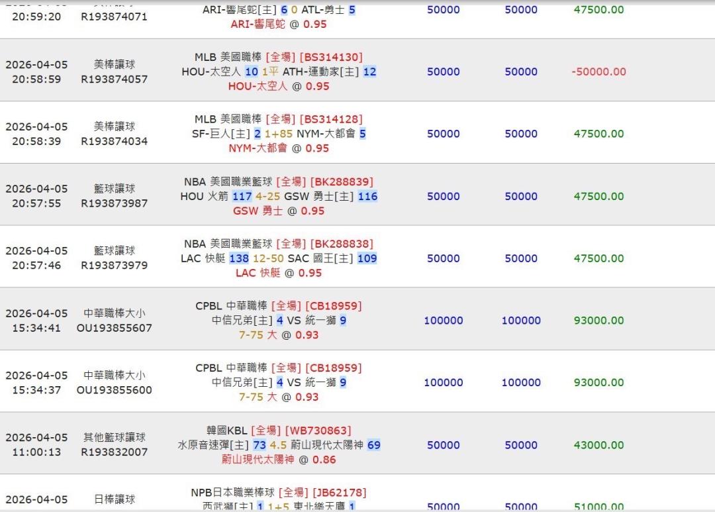Click 日棒讓球 bet type label
715x512 pixels.
coord(114,499)
